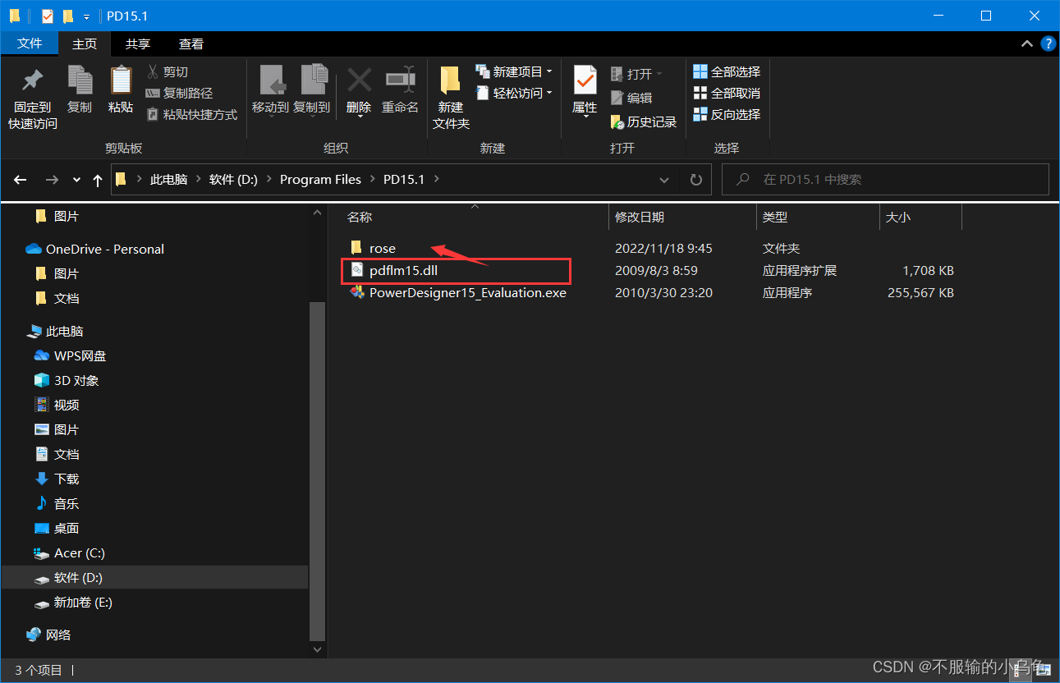Click the Rename icon
The width and height of the screenshot is (1060, 683).
pos(400,80)
